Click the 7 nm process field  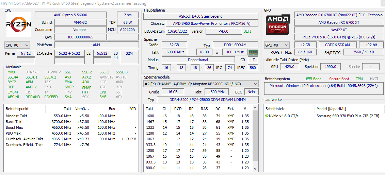[x=128, y=15]
